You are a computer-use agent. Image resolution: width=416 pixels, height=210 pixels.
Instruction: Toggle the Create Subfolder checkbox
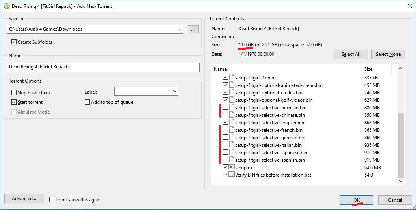(14, 42)
